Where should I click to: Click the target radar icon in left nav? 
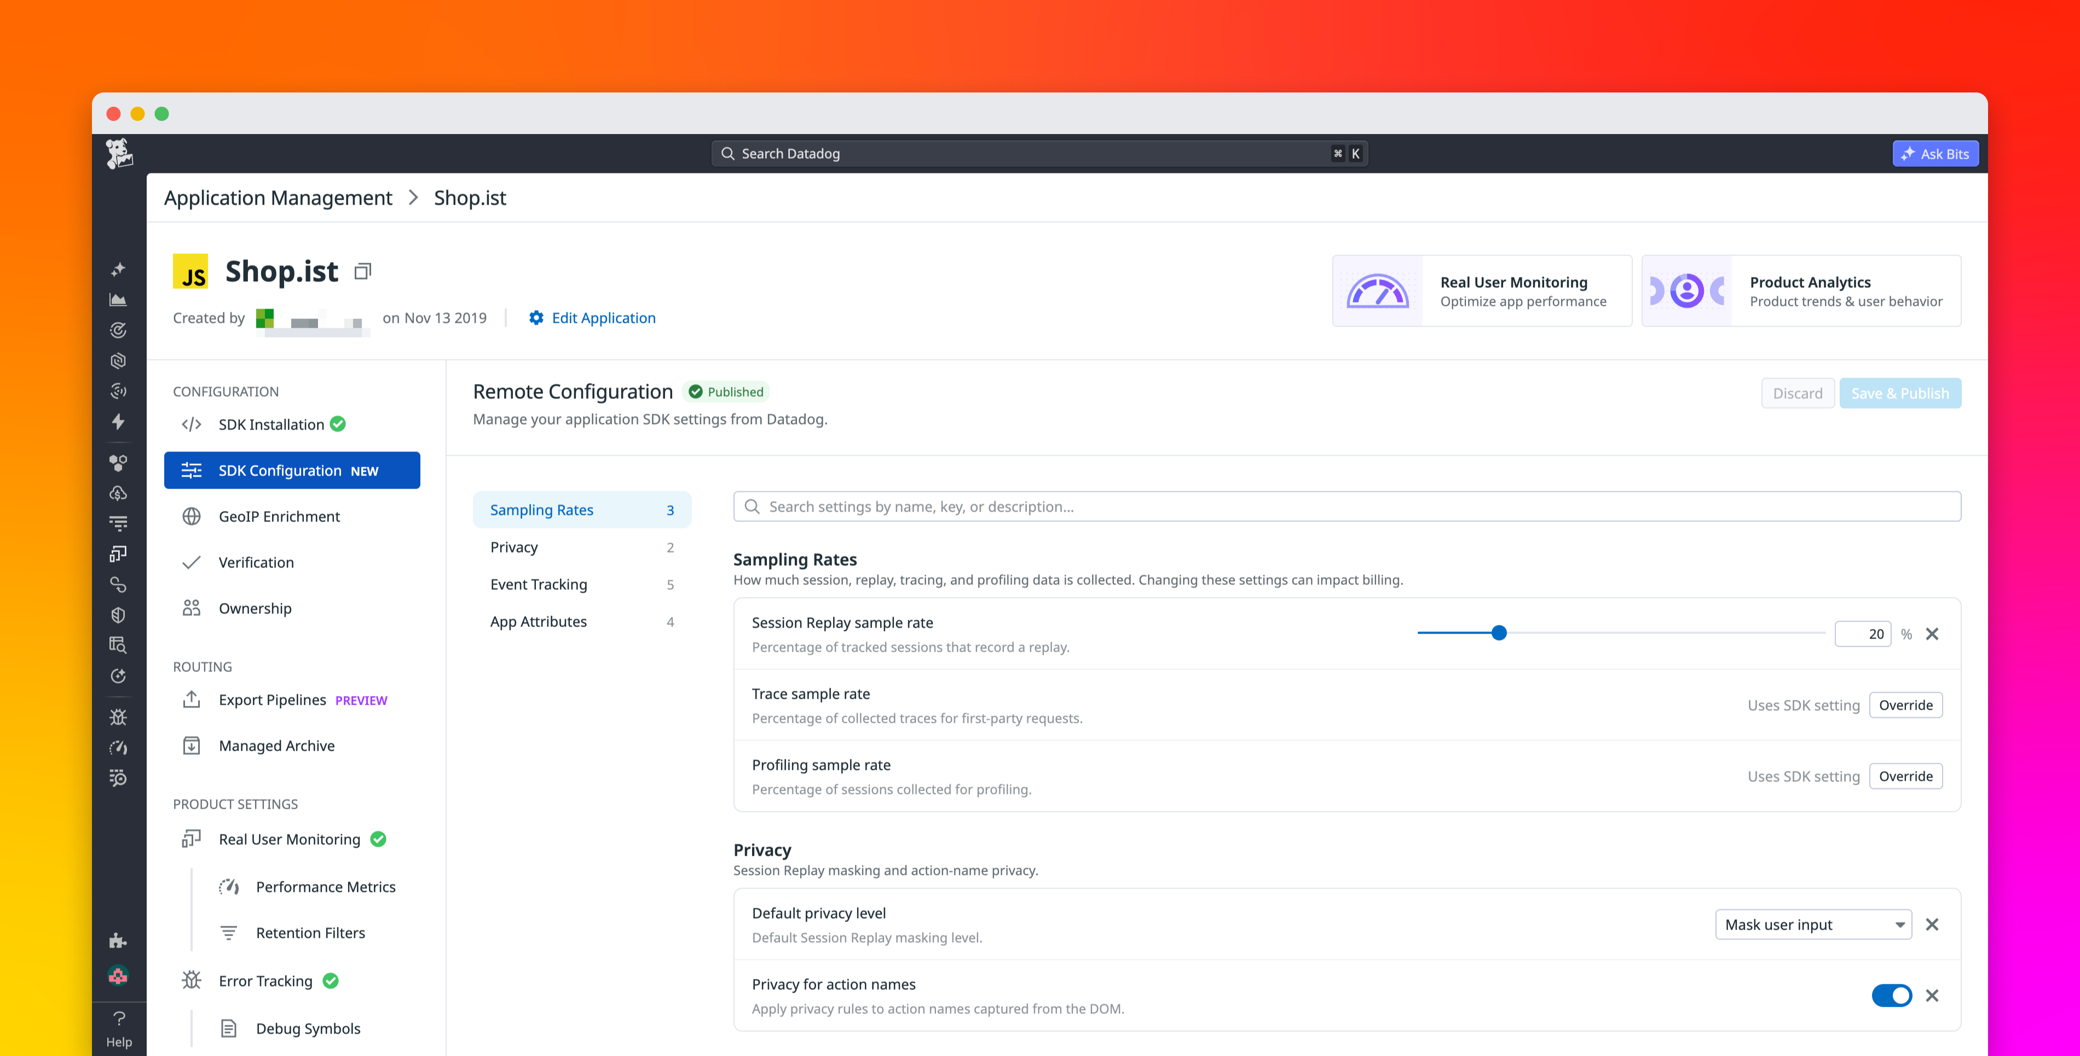118,330
